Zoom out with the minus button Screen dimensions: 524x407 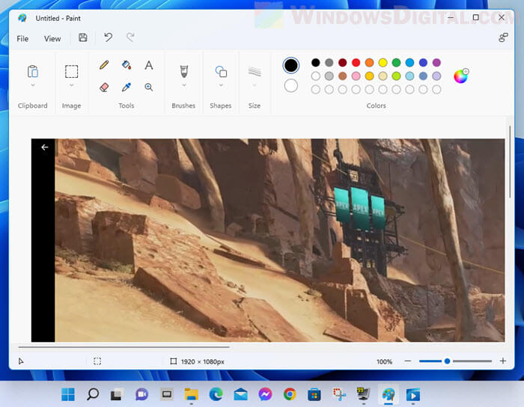[x=408, y=361]
